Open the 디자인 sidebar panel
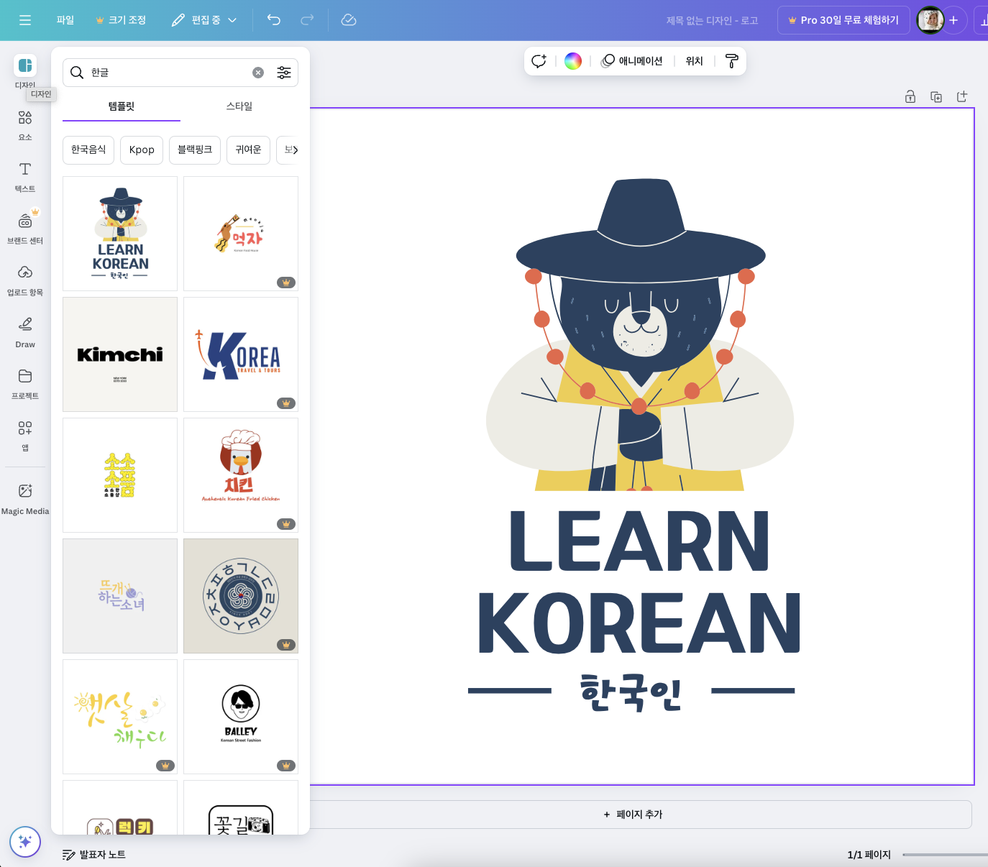Image resolution: width=988 pixels, height=867 pixels. (x=25, y=71)
